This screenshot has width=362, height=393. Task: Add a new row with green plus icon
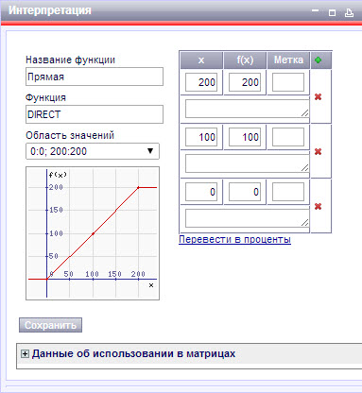319,60
